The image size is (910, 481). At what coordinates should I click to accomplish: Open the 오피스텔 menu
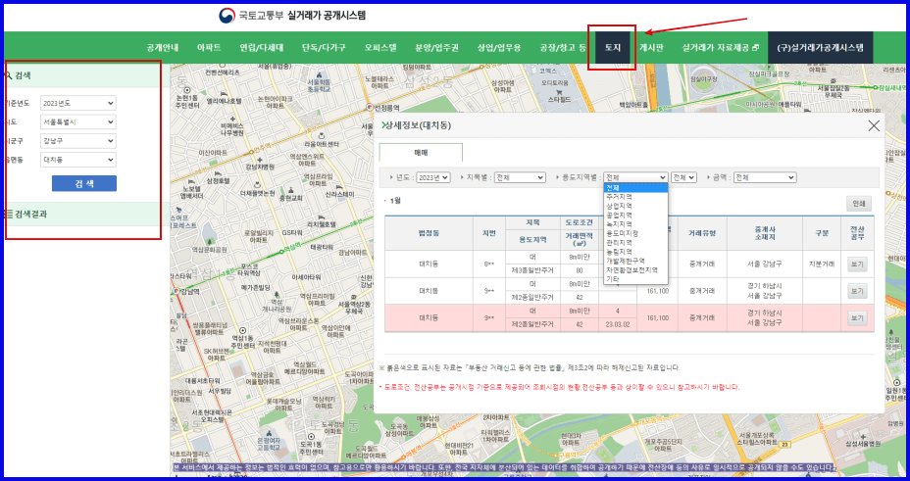coord(380,48)
